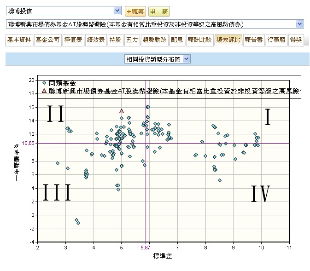Image resolution: width=310 pixels, height=271 pixels.
Task: Open the 報告書 tab
Action: click(x=254, y=40)
